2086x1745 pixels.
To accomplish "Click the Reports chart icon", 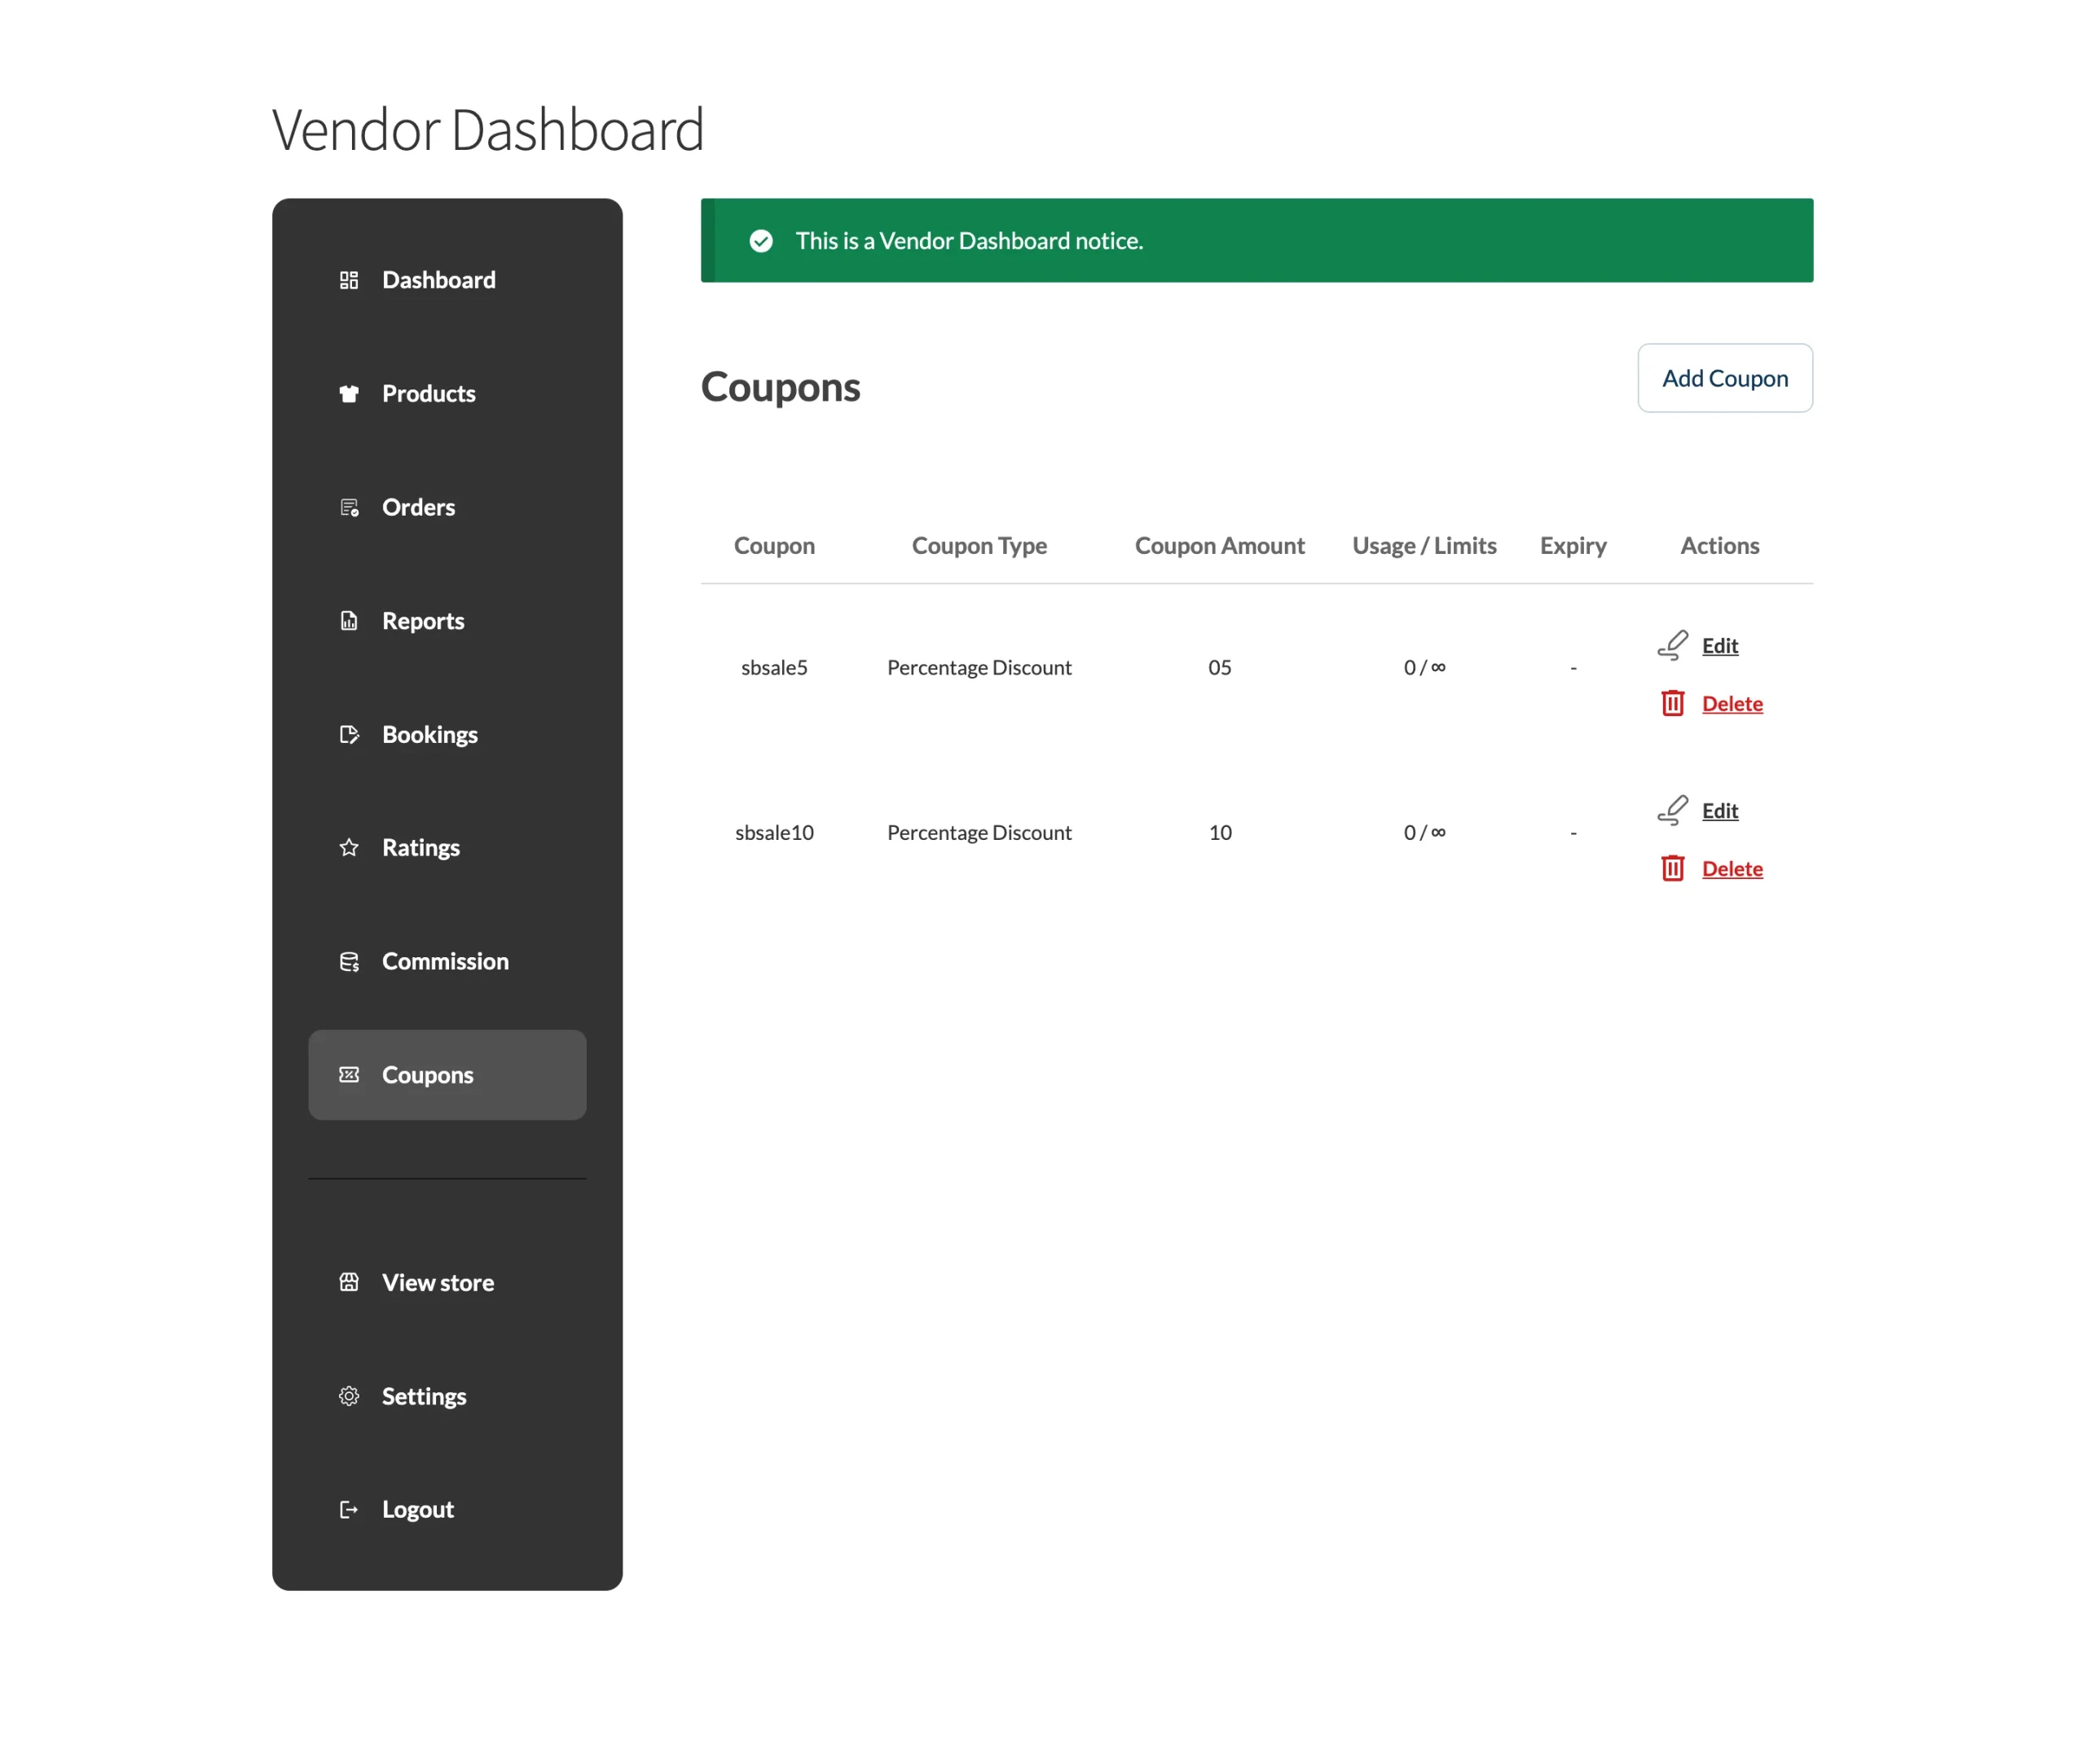I will tap(349, 621).
